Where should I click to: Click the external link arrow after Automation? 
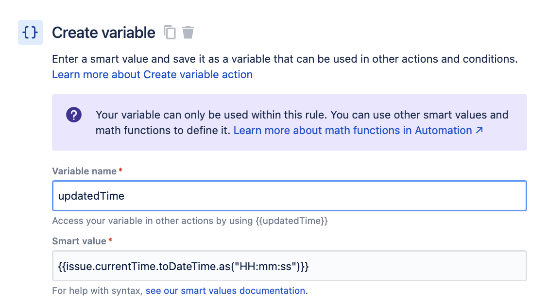[479, 130]
